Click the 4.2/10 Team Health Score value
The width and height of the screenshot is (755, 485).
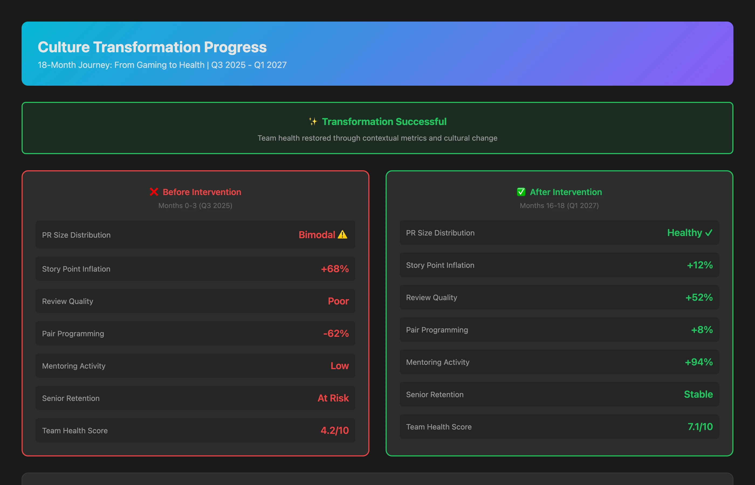pos(335,430)
